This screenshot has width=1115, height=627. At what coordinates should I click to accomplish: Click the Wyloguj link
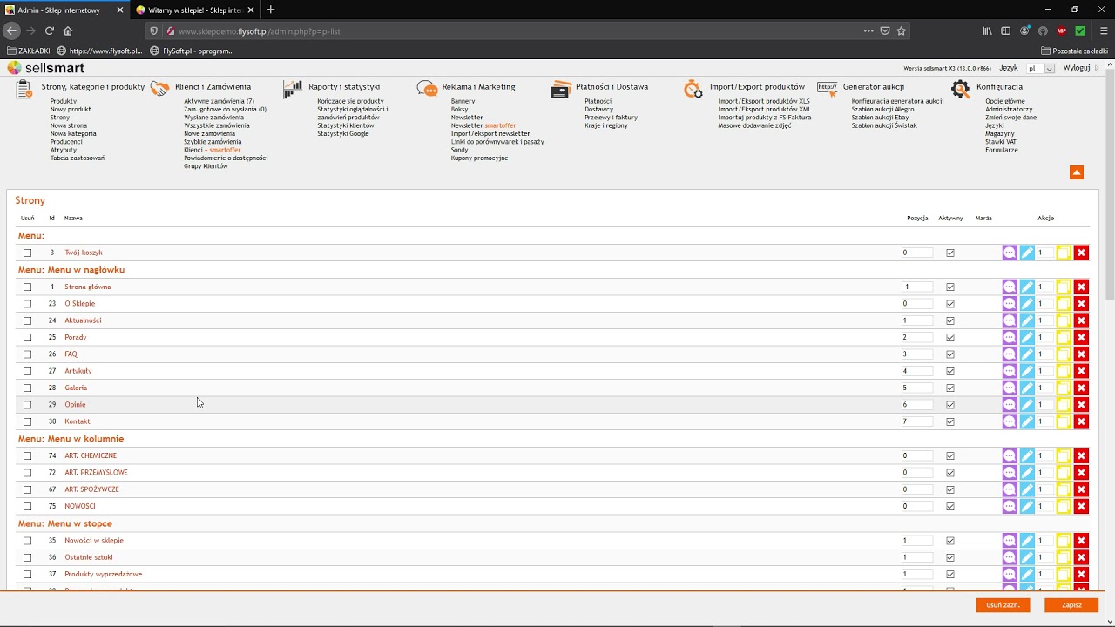tap(1077, 68)
